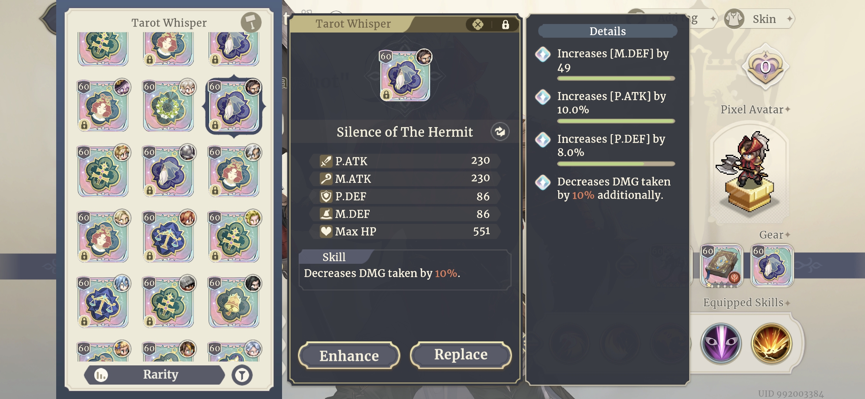
Task: Click the filter funnel icon
Action: (242, 375)
